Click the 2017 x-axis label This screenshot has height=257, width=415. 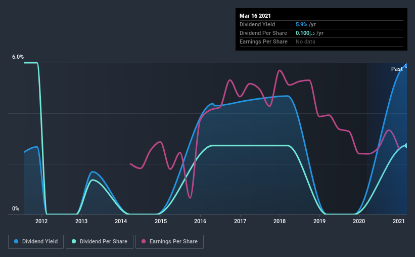pyautogui.click(x=240, y=221)
